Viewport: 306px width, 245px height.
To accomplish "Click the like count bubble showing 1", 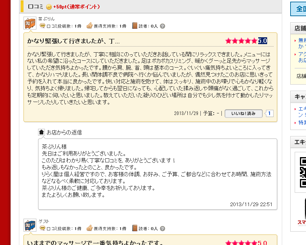I will pos(269,113).
